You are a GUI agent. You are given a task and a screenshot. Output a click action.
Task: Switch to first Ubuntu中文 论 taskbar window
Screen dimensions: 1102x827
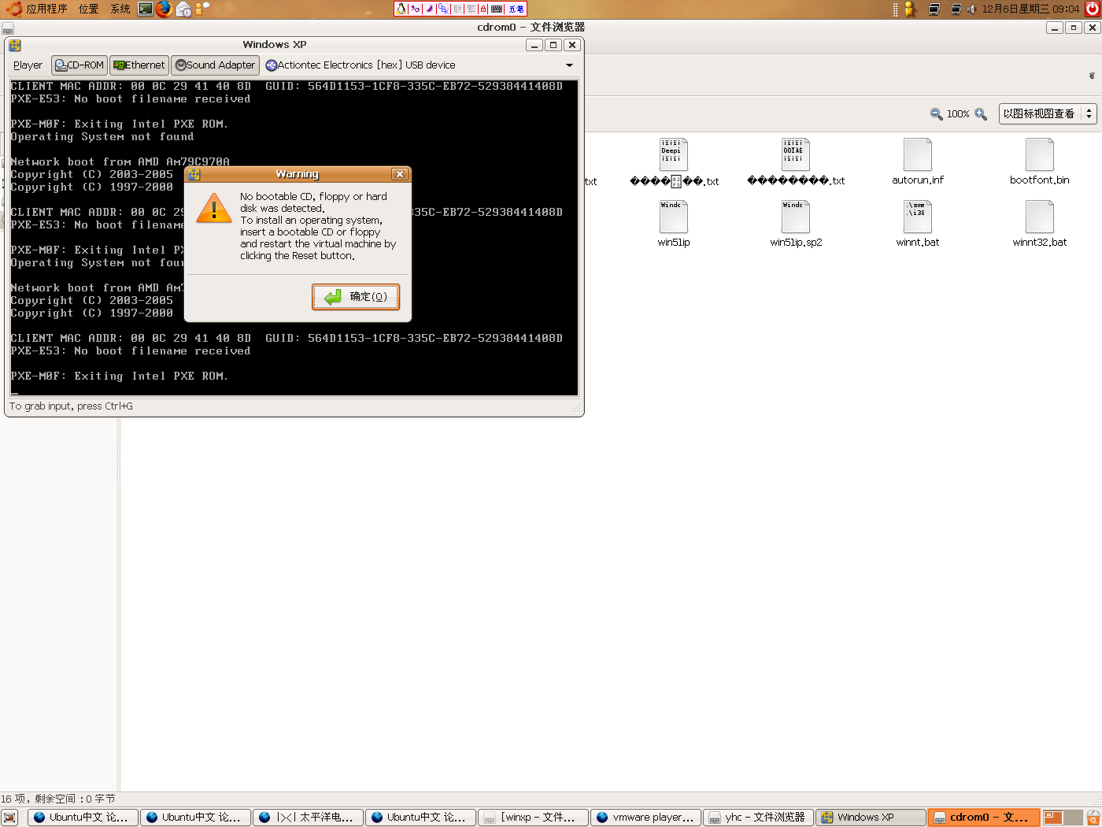(x=83, y=818)
